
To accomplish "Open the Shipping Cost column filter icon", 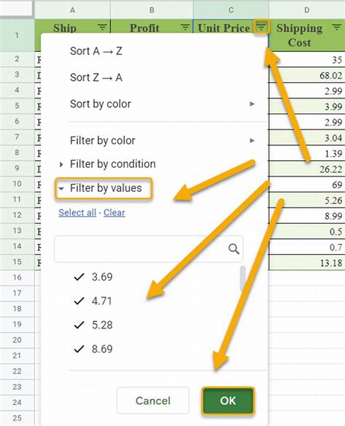I will [337, 28].
